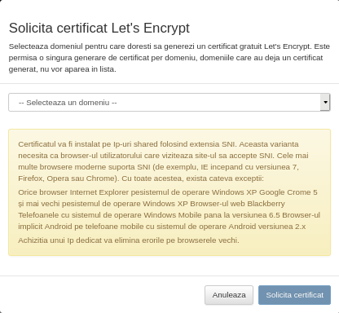The image size is (339, 313).
Task: Click the domain selector's arrow button
Action: click(x=325, y=103)
